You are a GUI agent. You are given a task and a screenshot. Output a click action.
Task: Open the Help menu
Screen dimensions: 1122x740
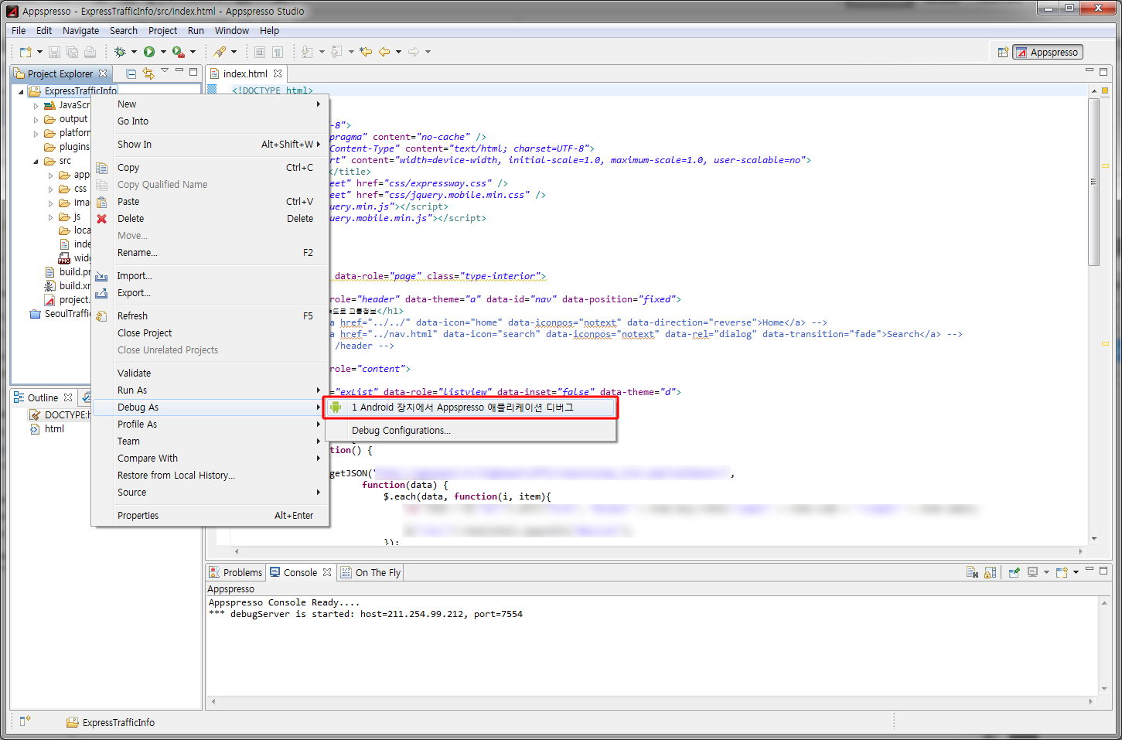269,31
